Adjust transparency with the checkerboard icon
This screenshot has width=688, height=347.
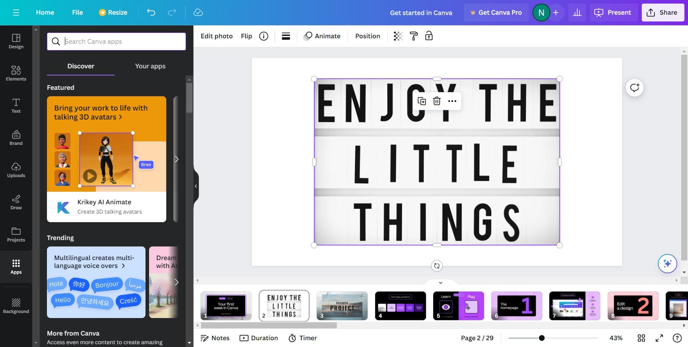(398, 36)
